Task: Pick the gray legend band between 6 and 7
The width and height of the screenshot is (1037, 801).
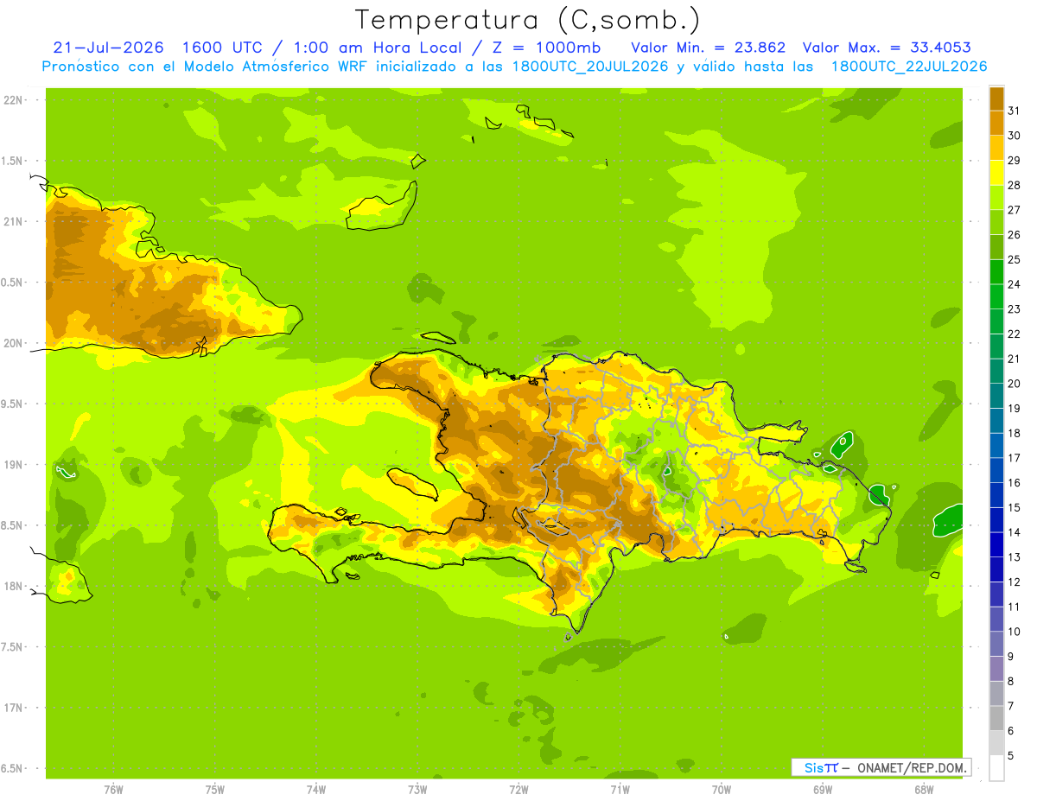Action: 996,717
